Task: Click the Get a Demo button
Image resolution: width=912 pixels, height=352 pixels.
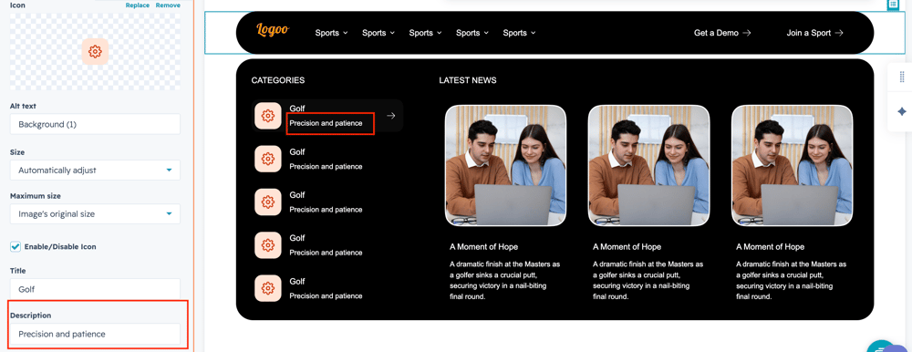Action: pos(722,33)
